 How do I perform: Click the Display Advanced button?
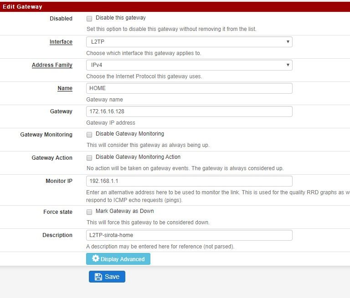click(x=118, y=259)
